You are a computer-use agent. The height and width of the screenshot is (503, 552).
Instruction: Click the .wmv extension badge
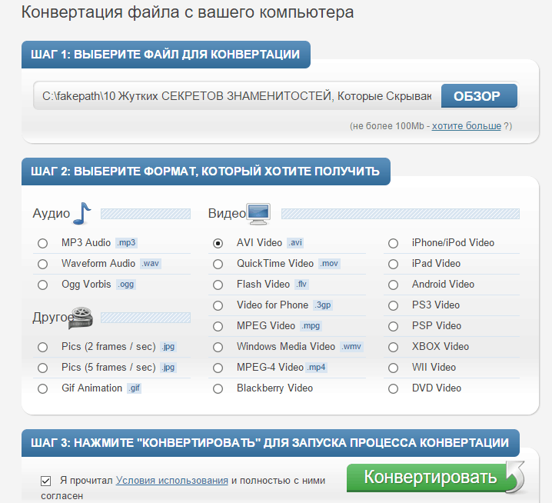coord(351,347)
